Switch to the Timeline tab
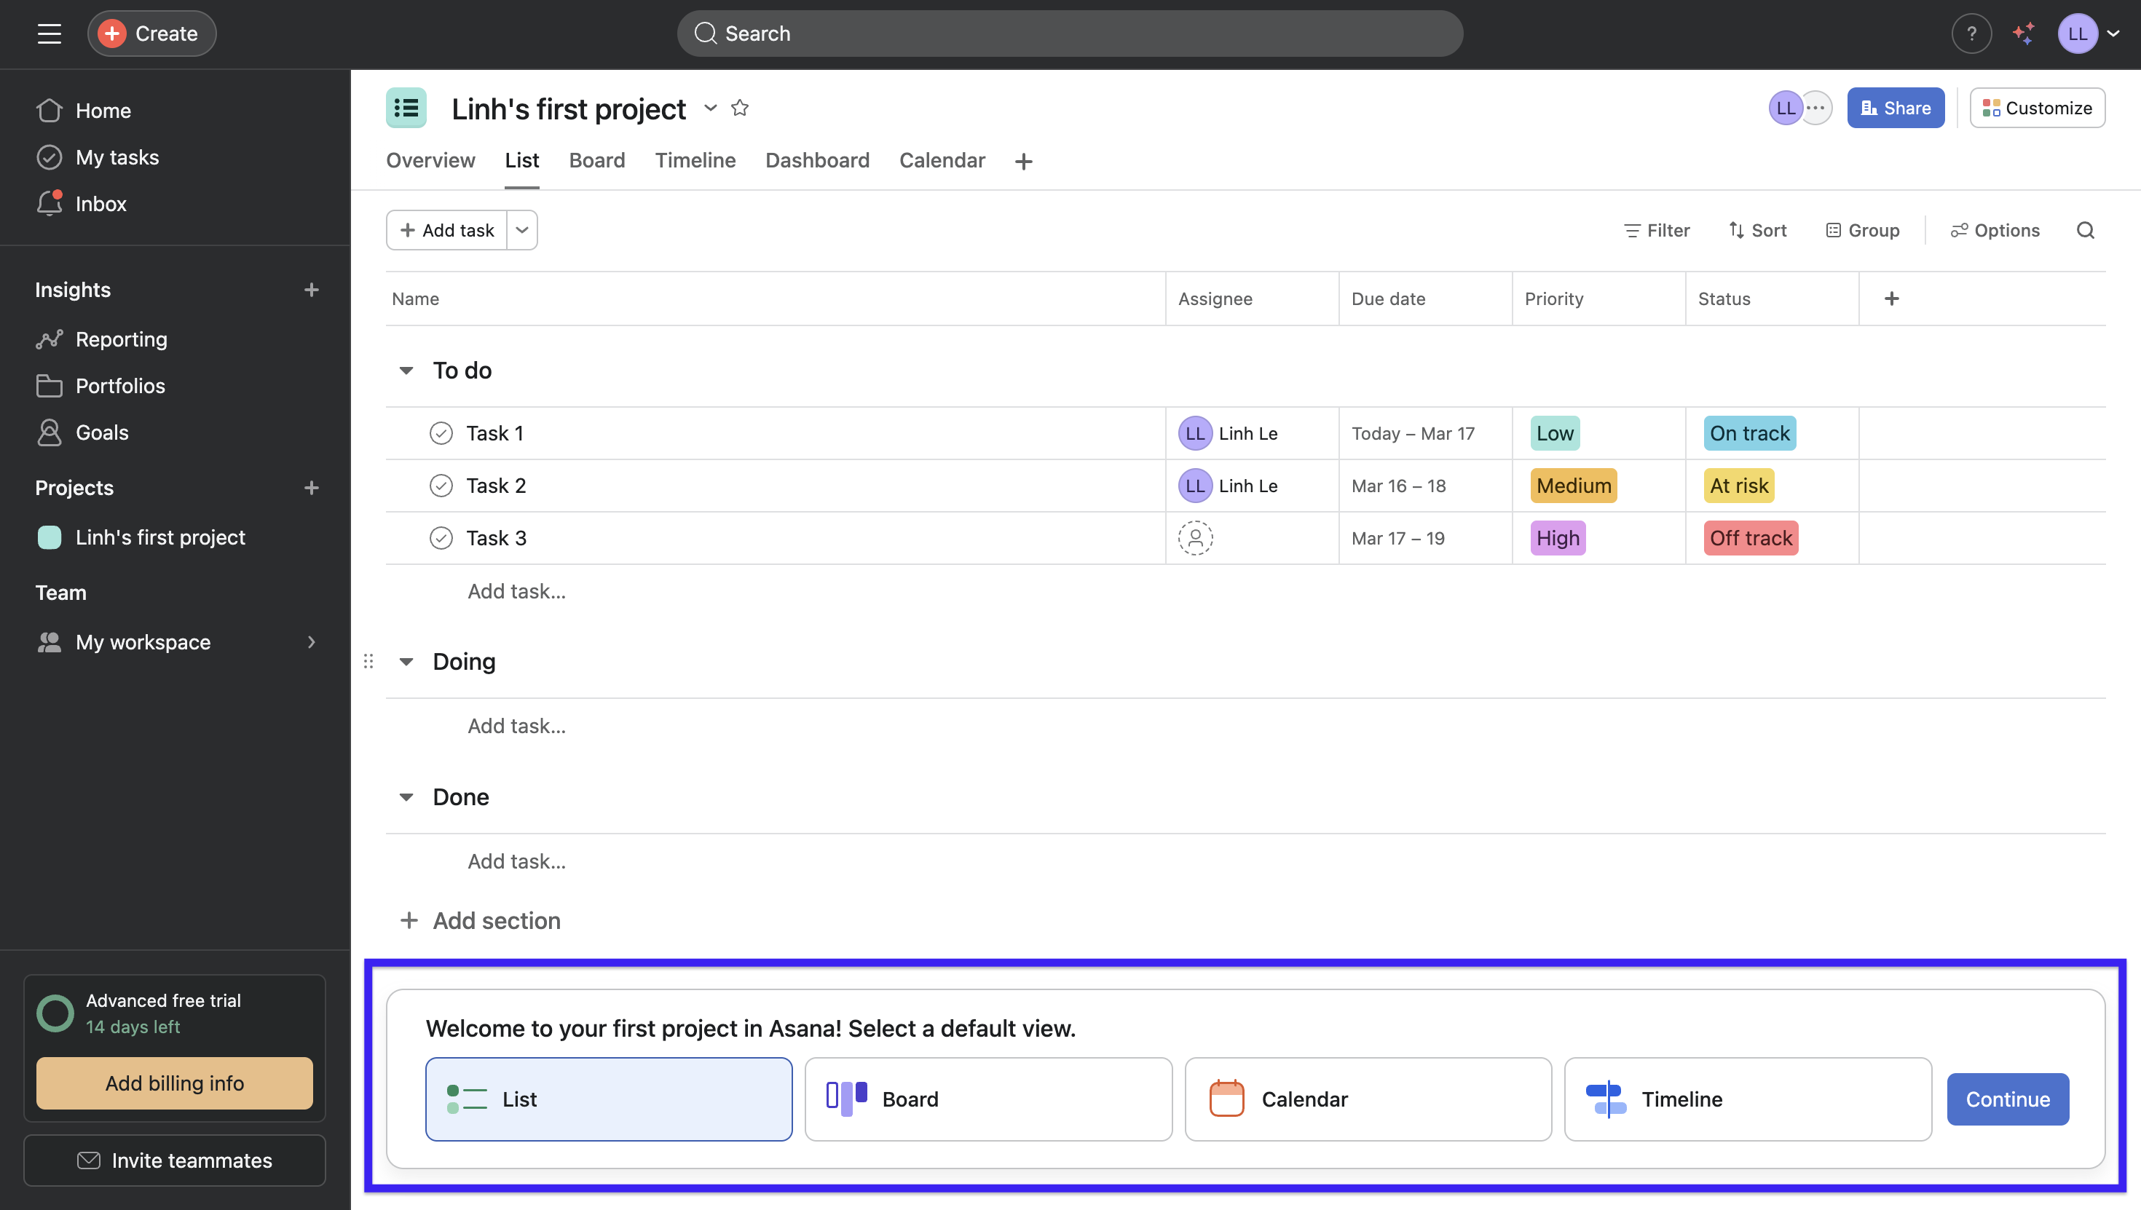This screenshot has width=2141, height=1210. (x=695, y=160)
